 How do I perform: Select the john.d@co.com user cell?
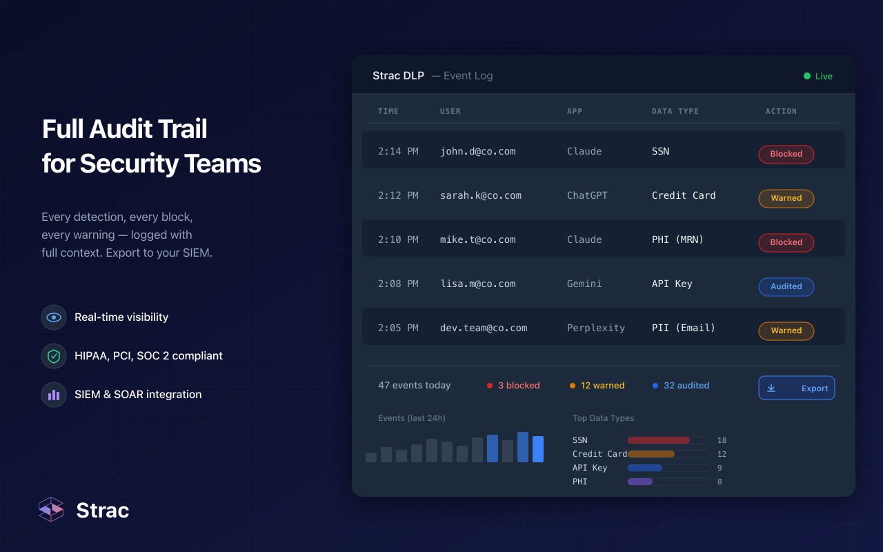pos(478,151)
